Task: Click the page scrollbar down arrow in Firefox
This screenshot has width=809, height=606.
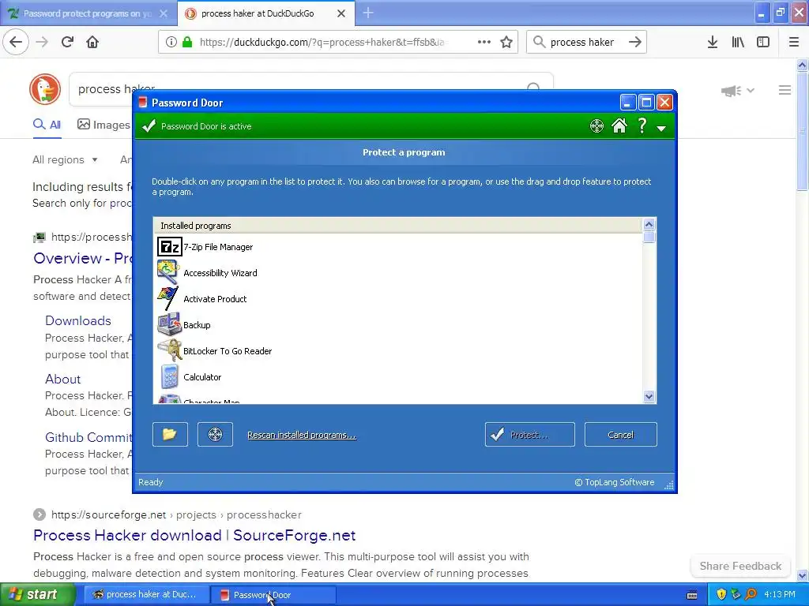Action: 802,575
